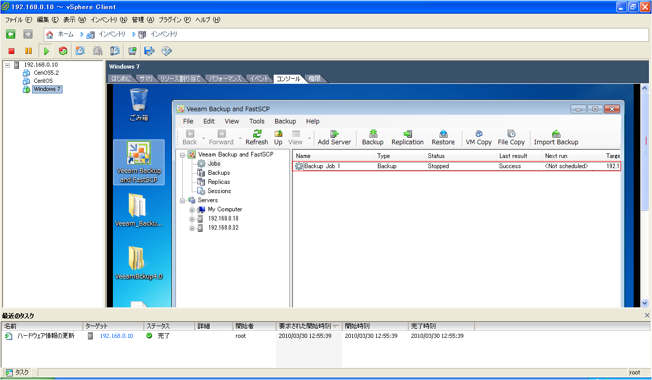Click the Veeam_Backu... folder desktop icon

click(139, 209)
